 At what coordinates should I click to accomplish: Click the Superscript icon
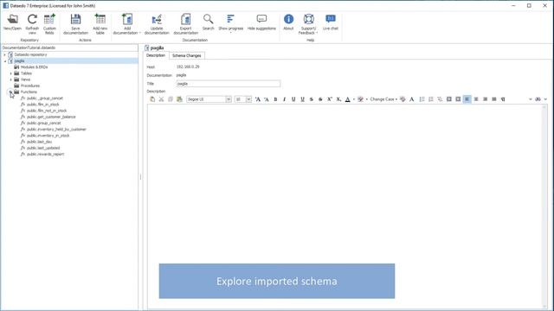click(x=329, y=99)
